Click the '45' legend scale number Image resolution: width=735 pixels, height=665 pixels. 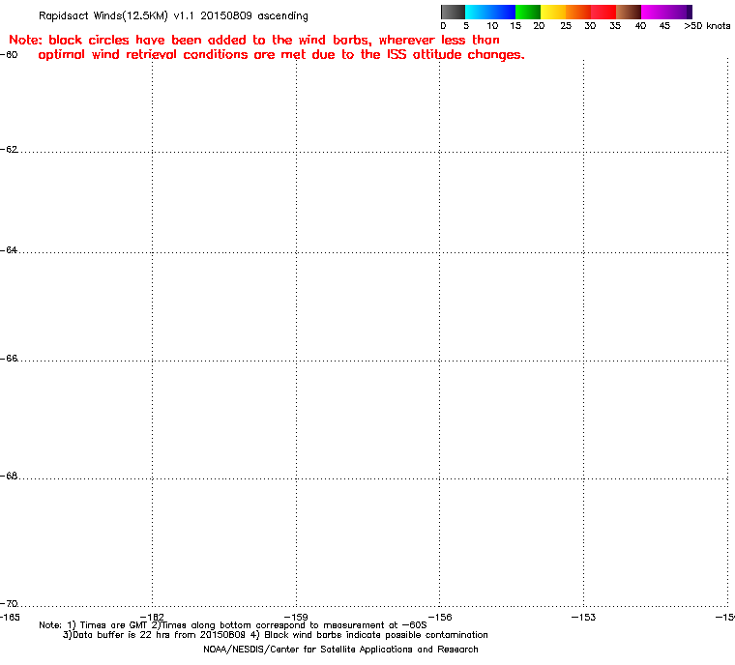pyautogui.click(x=664, y=26)
